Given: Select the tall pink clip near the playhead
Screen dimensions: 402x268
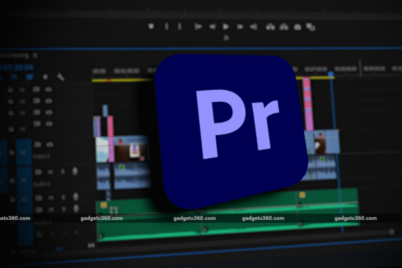Looking at the screenshot, I should (x=308, y=104).
